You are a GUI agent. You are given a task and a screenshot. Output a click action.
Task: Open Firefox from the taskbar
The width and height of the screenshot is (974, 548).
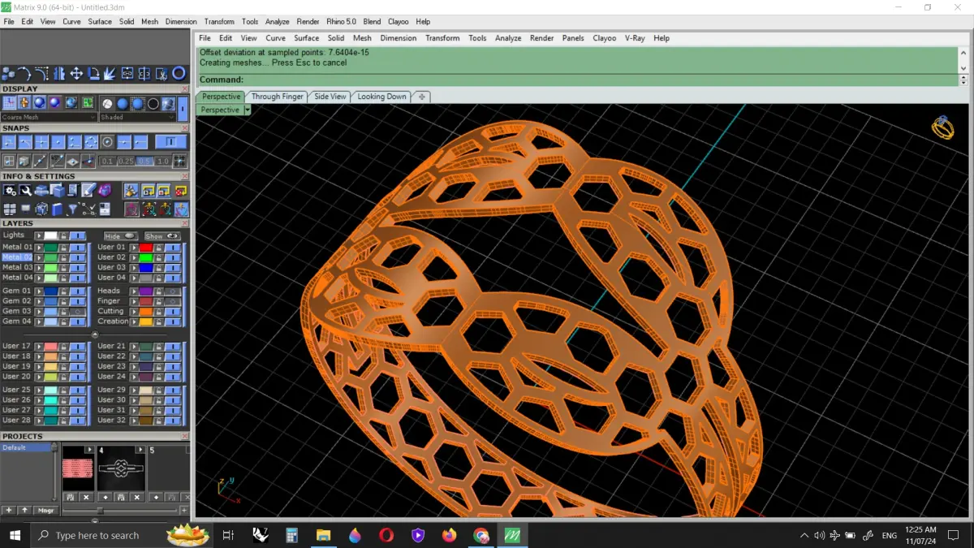450,535
